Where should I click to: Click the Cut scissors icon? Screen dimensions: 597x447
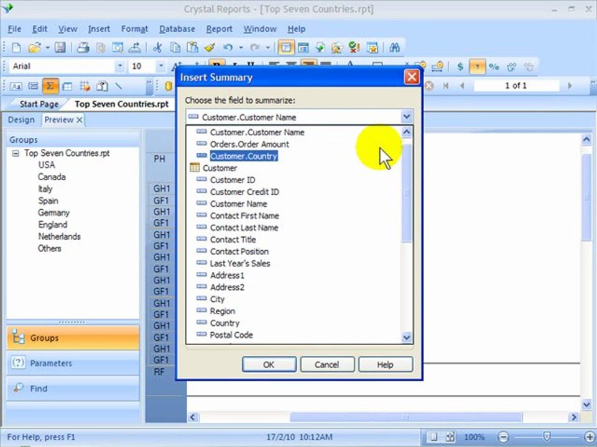point(157,48)
